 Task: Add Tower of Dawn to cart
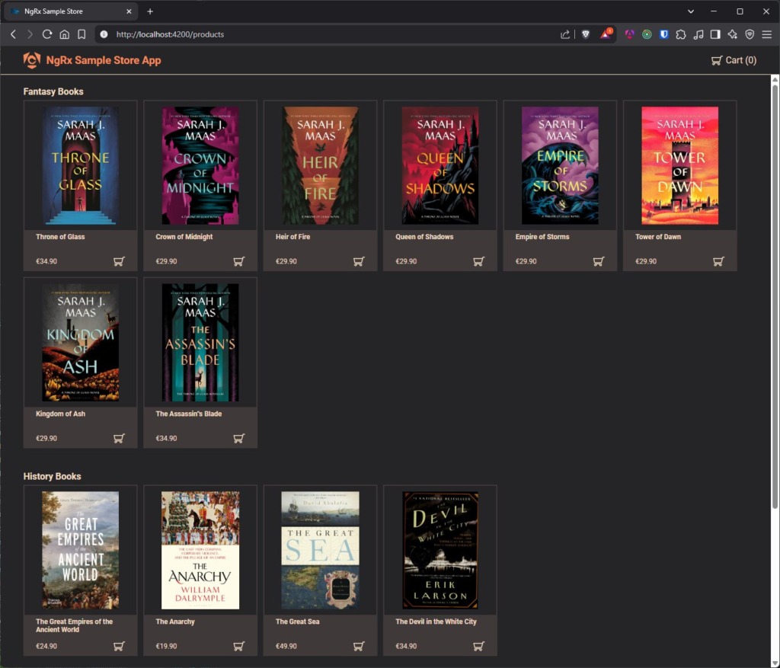point(718,261)
